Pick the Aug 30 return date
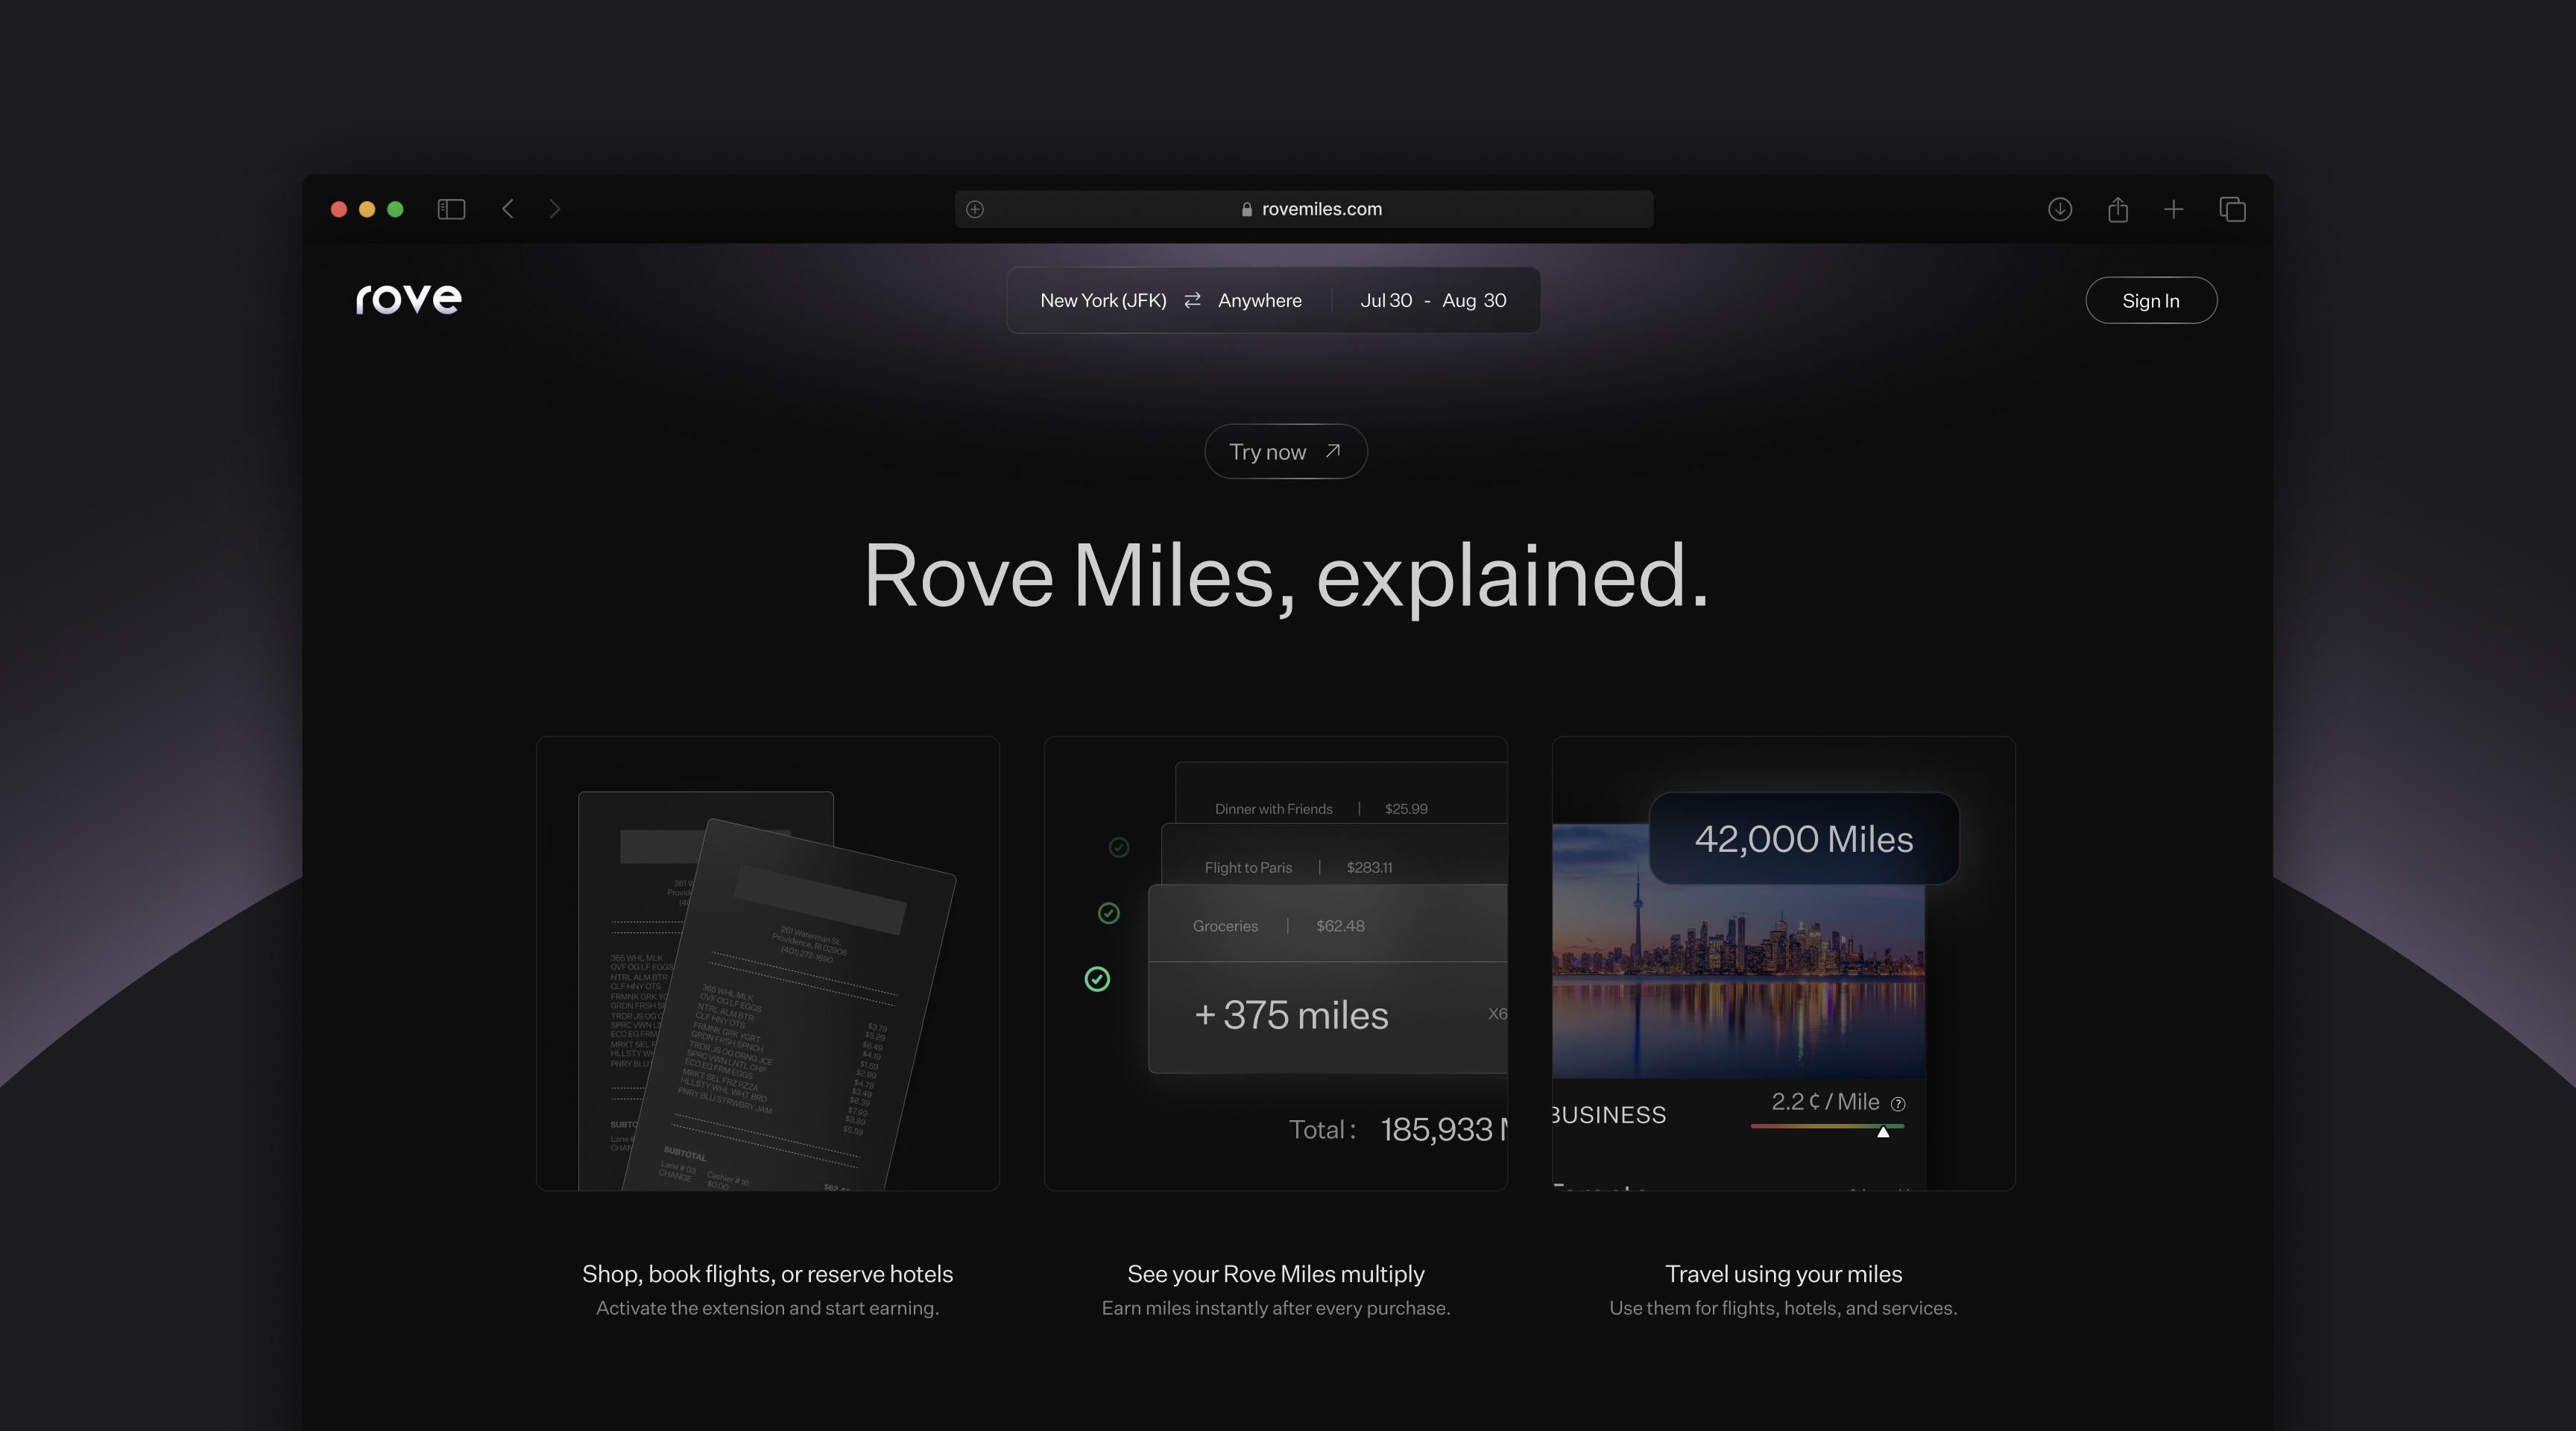This screenshot has height=1431, width=2576. [x=1474, y=300]
